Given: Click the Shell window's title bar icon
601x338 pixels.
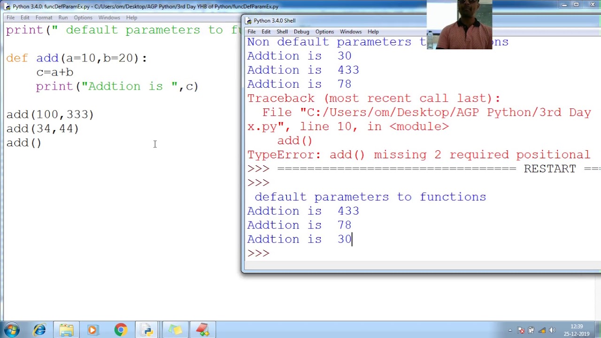Looking at the screenshot, I should pos(248,21).
